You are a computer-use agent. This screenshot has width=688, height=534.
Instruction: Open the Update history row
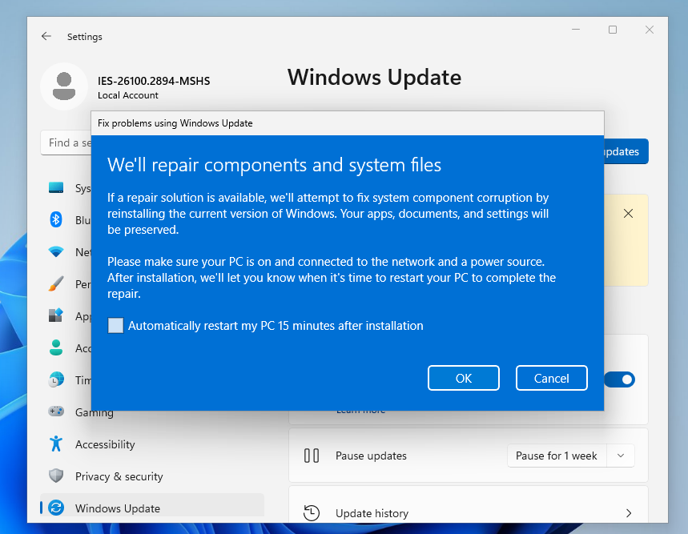(469, 504)
